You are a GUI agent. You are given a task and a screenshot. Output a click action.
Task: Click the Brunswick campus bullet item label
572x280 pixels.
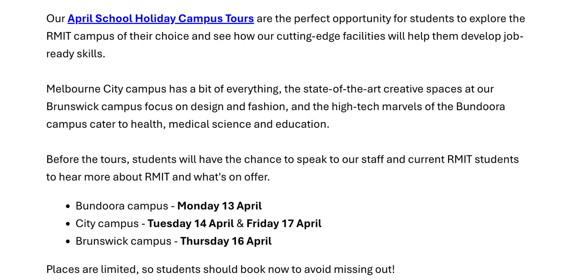(123, 241)
